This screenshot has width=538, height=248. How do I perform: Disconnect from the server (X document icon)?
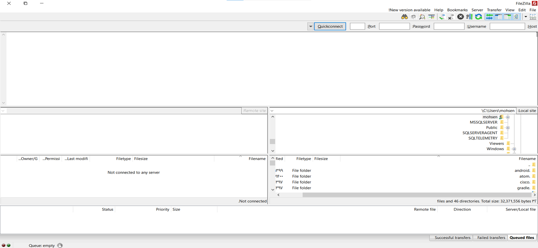(451, 17)
